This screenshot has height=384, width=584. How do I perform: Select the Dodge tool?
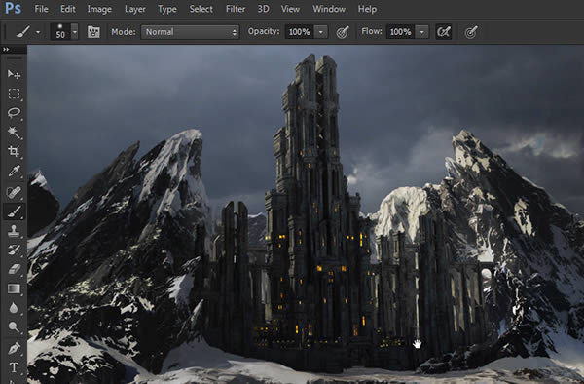pyautogui.click(x=14, y=327)
